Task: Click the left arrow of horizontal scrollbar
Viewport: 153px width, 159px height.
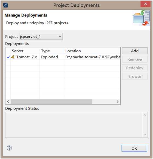Action: 8,102
